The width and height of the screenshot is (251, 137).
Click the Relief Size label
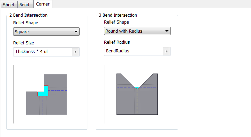(24, 43)
